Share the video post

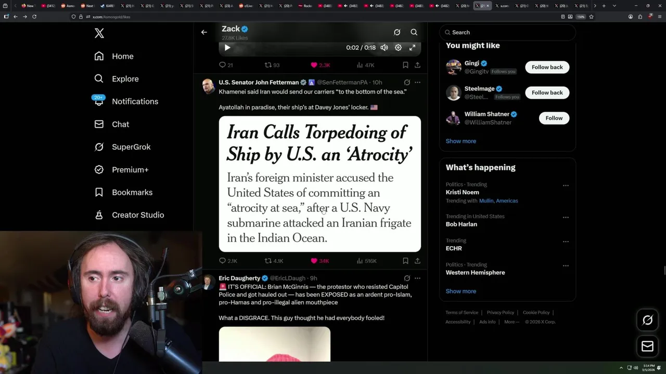(417, 65)
